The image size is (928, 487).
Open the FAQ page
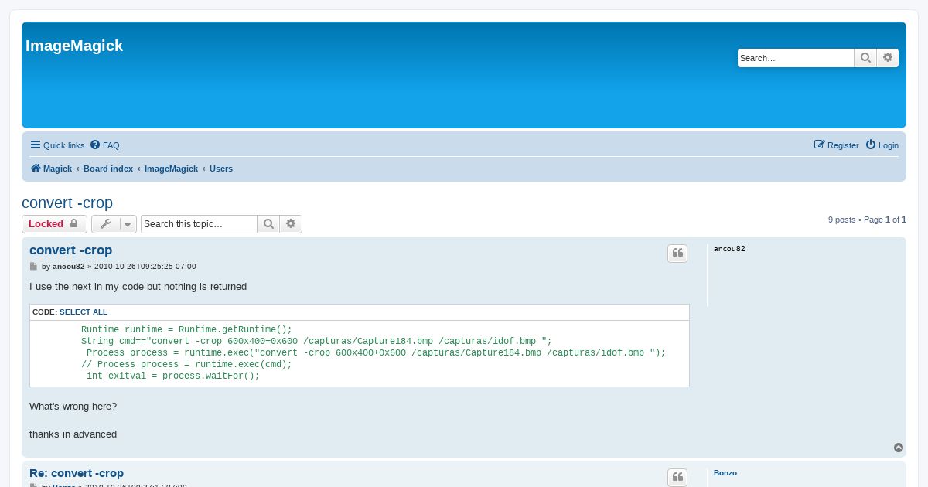click(x=105, y=145)
